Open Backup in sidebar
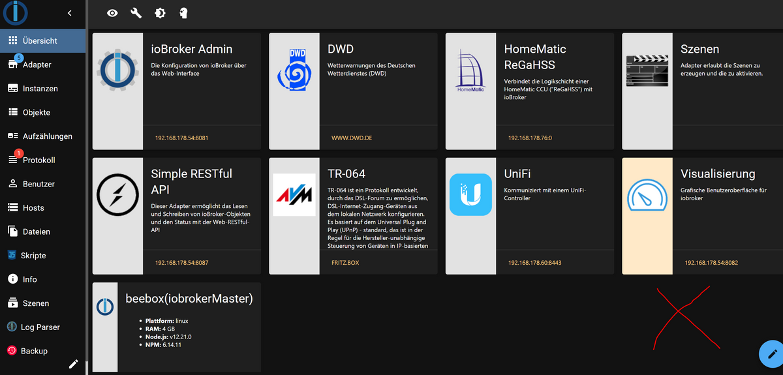 [43, 351]
